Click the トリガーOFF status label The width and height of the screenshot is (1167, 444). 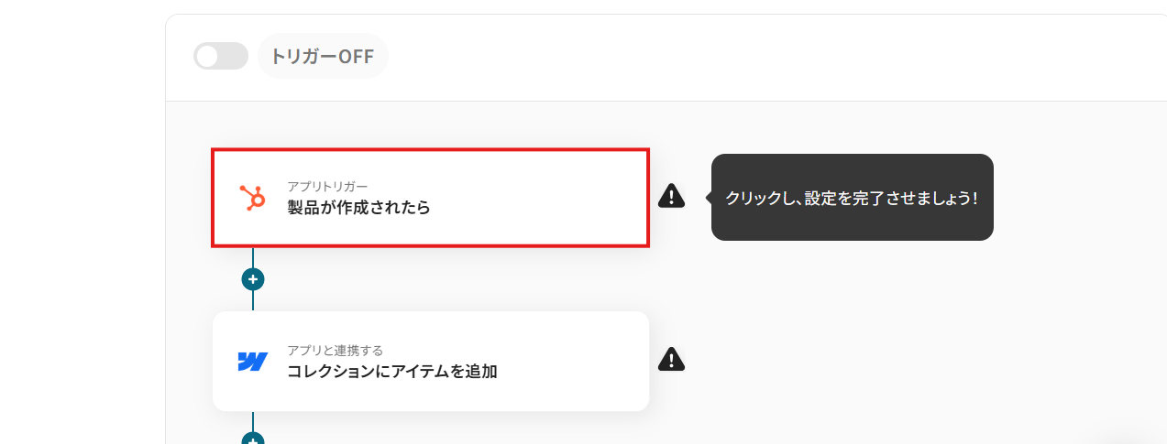tap(323, 56)
